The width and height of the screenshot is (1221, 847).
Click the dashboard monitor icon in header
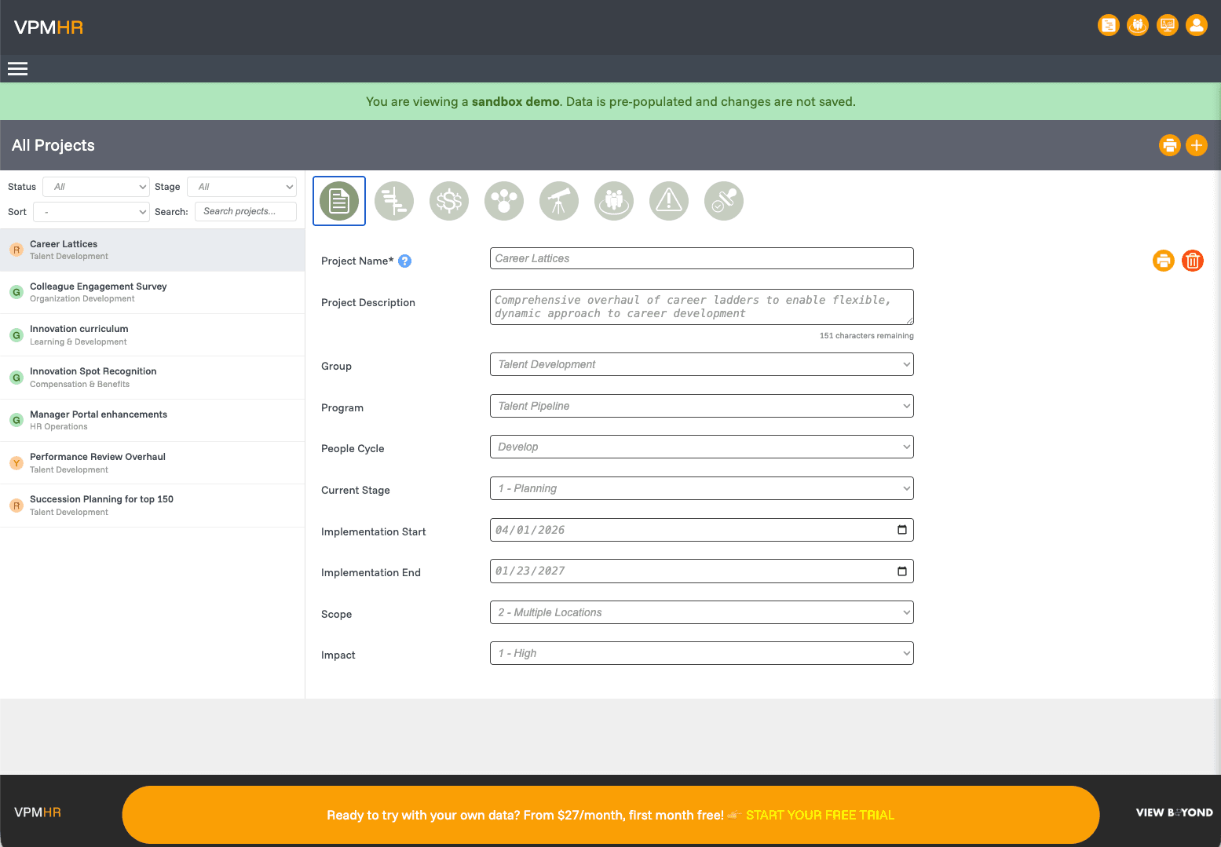click(1168, 26)
